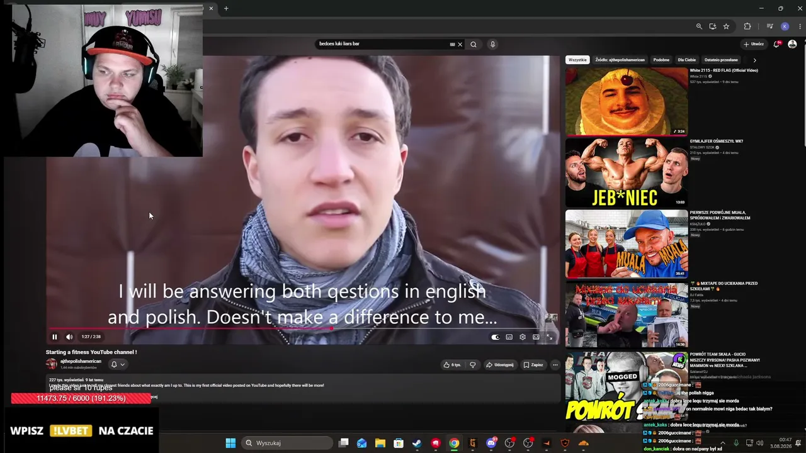This screenshot has width=806, height=453.
Task: Enter fullscreen mode in the player
Action: pyautogui.click(x=549, y=337)
